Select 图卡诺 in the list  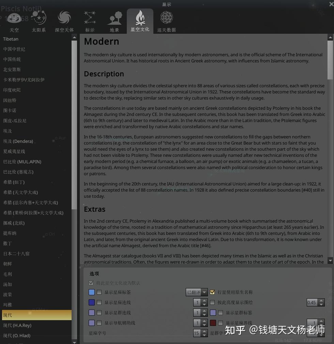(x=36, y=110)
